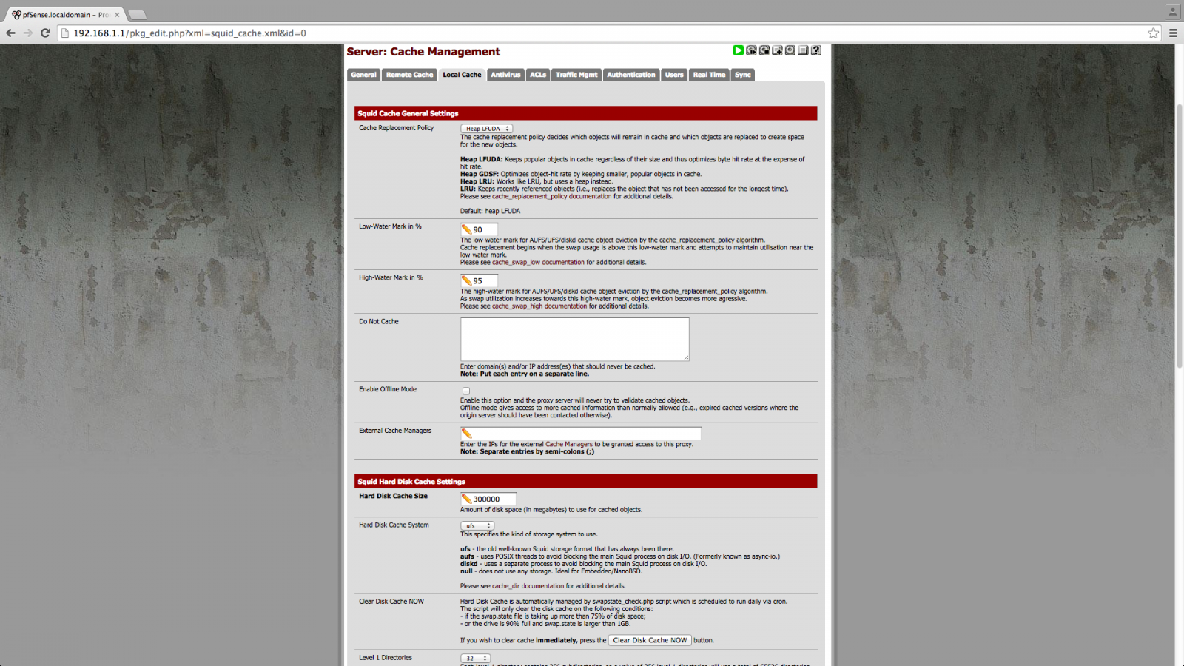Screen dimensions: 1184x666
Task: Click the Clear Disk Cache NOW button
Action: [x=650, y=640]
